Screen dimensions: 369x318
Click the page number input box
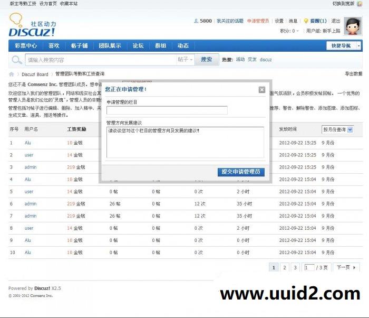(x=309, y=267)
